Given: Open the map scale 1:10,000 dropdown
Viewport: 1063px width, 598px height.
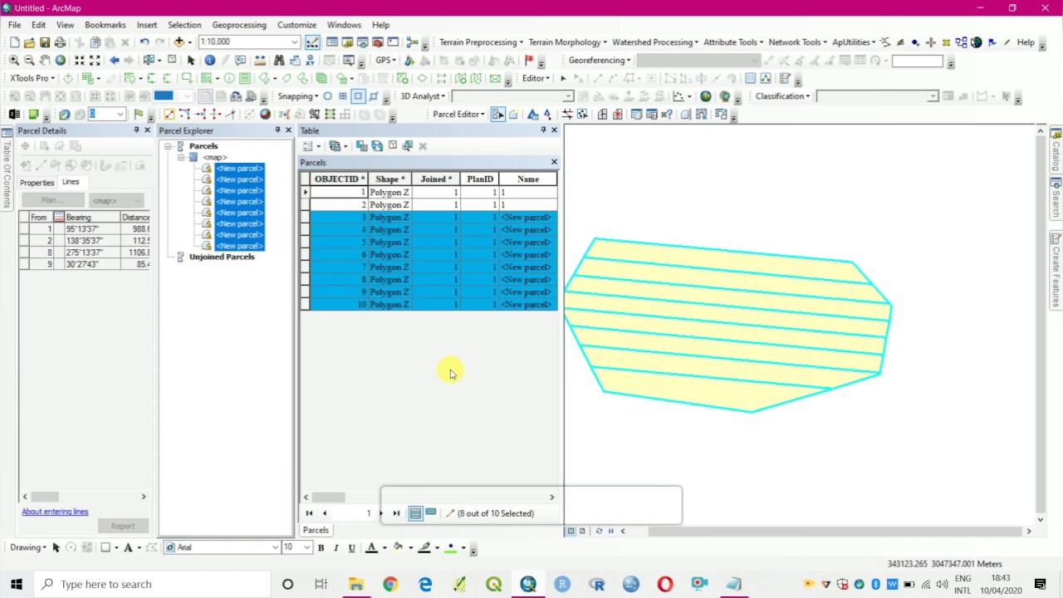Looking at the screenshot, I should pyautogui.click(x=295, y=42).
